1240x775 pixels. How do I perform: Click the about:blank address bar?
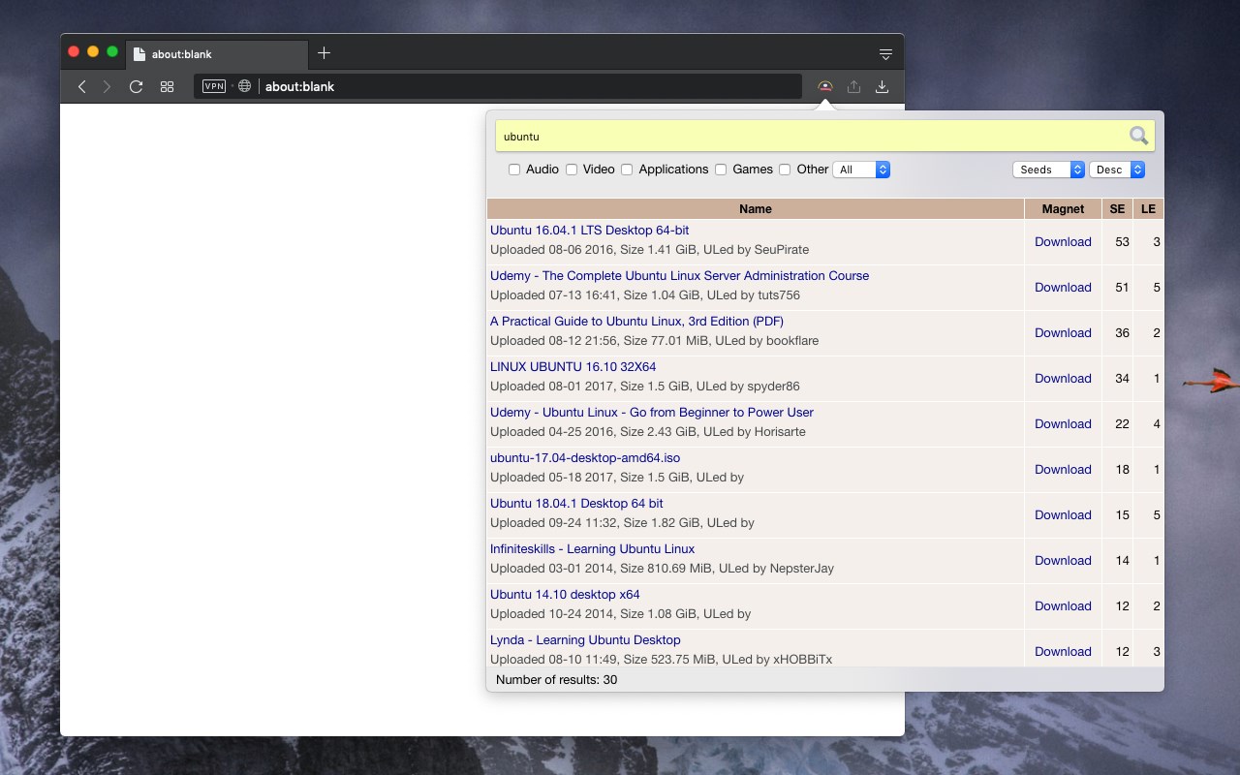[497, 86]
